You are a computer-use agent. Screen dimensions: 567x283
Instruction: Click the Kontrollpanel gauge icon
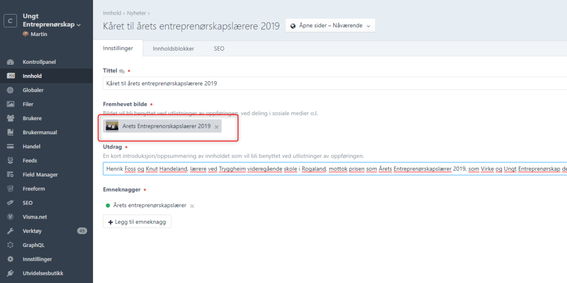pyautogui.click(x=11, y=62)
